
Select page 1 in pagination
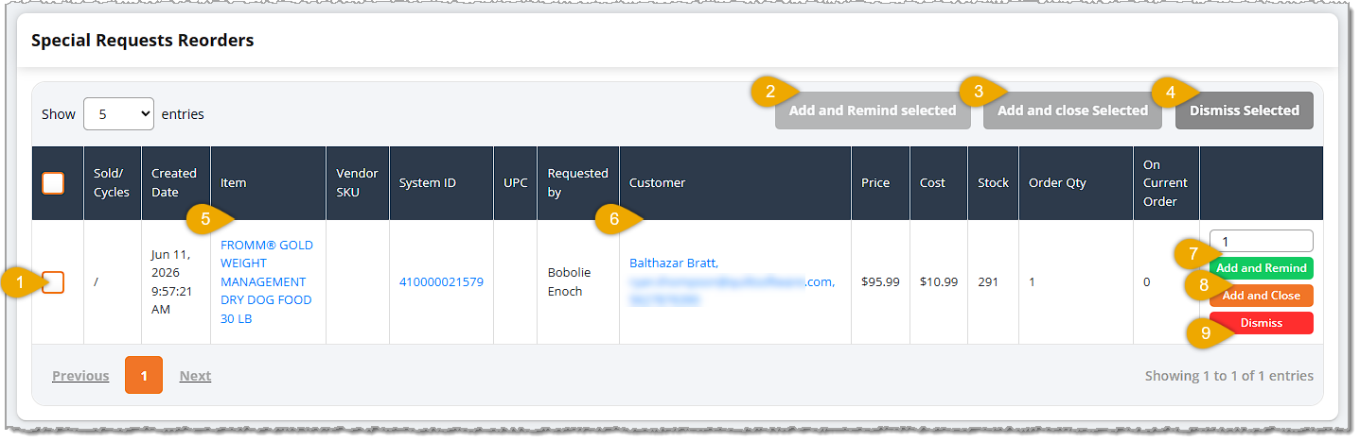pyautogui.click(x=144, y=376)
